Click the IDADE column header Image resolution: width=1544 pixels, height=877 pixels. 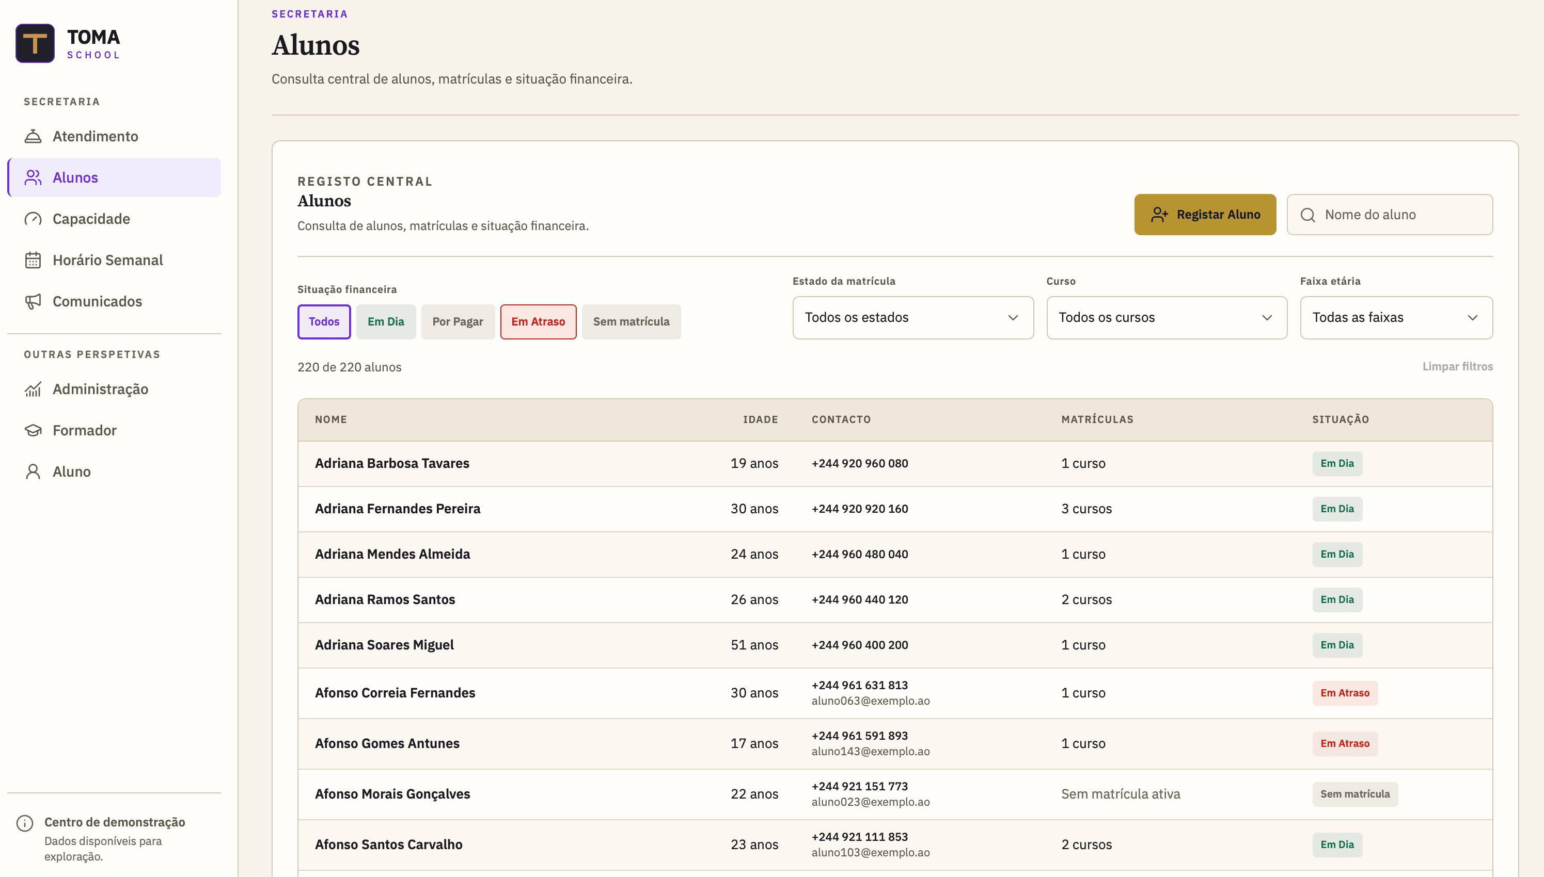click(x=760, y=420)
